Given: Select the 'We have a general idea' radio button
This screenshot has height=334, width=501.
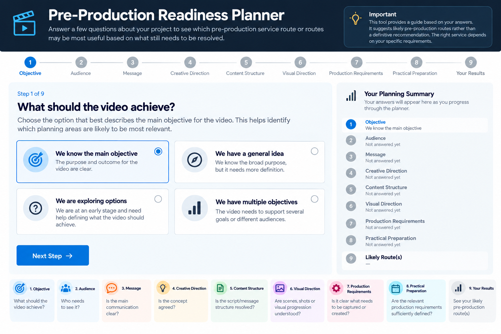Looking at the screenshot, I should tap(314, 151).
